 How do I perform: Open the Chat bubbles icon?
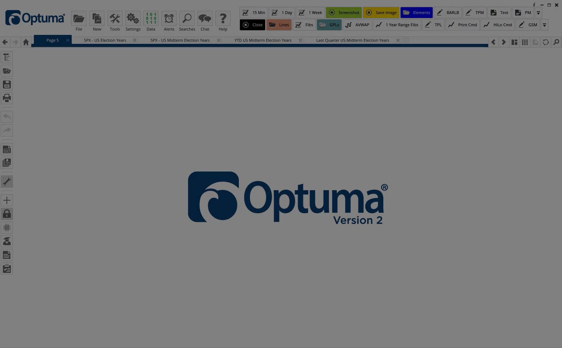coord(205,18)
